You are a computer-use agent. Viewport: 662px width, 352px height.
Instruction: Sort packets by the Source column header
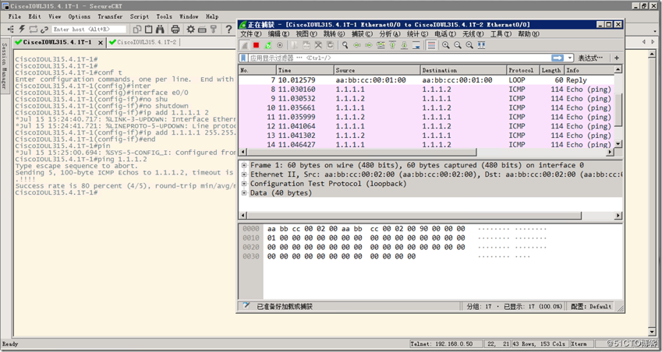tap(377, 70)
